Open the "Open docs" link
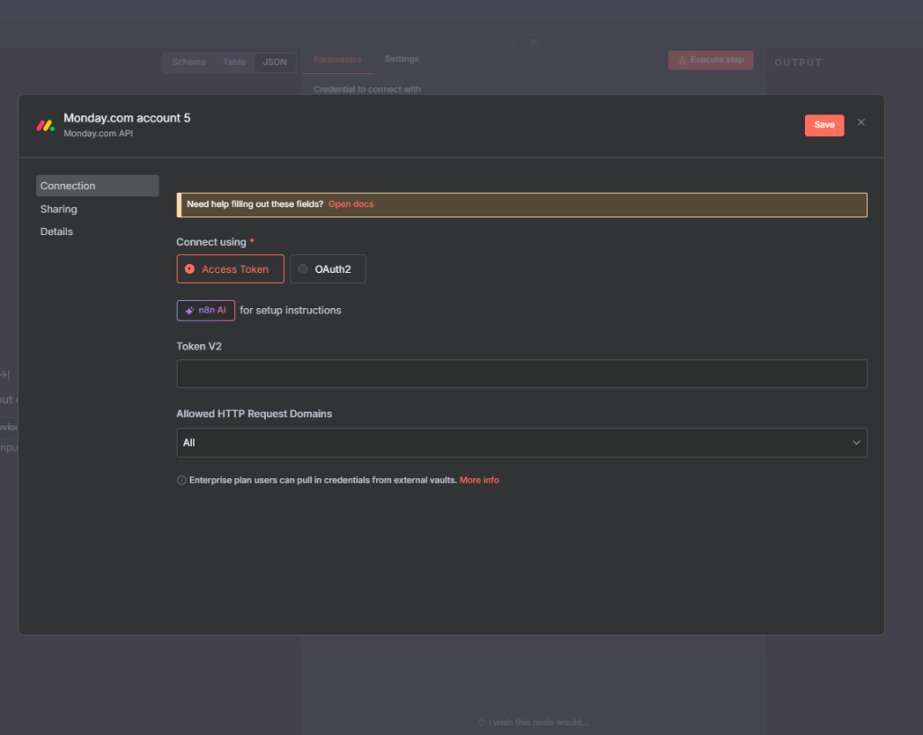Viewport: 923px width, 735px height. 351,204
